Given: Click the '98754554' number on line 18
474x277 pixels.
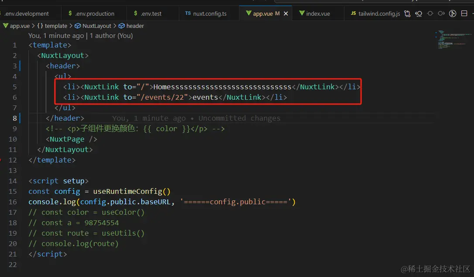Looking at the screenshot, I should (x=102, y=223).
